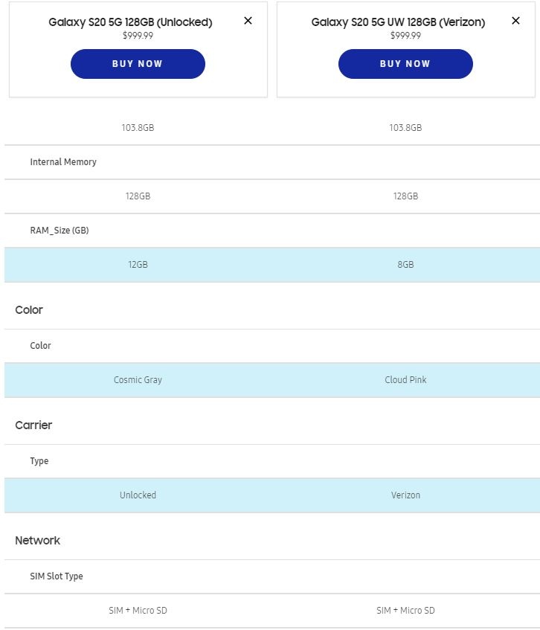Select the Cosmic Gray color value
This screenshot has height=630, width=540.
[138, 380]
